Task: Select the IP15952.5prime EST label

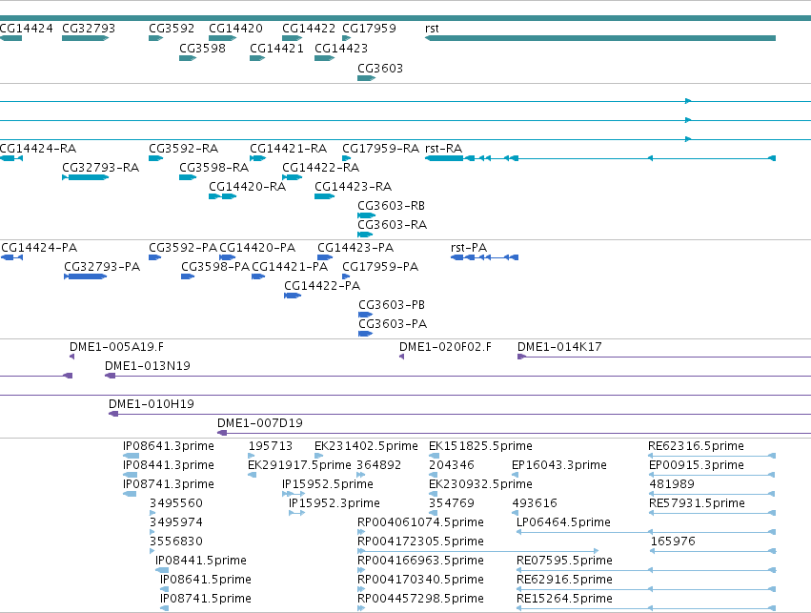Action: point(328,484)
